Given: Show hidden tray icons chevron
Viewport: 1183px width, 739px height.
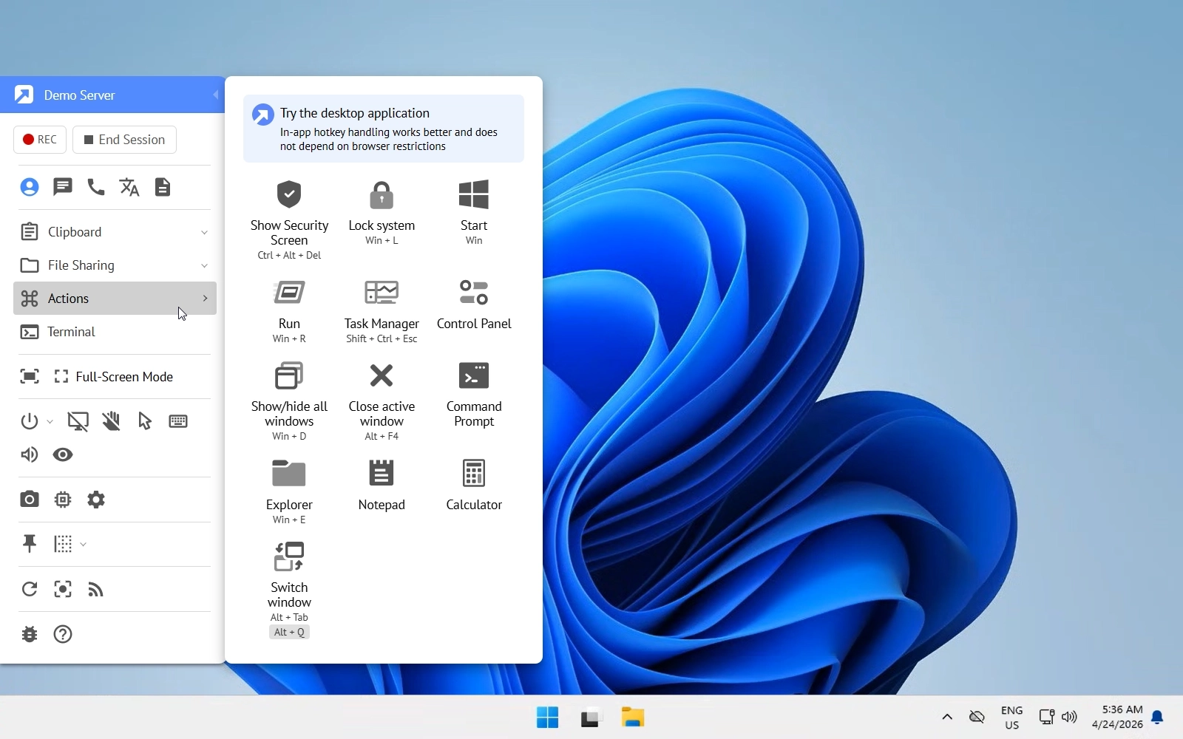Looking at the screenshot, I should (x=947, y=717).
